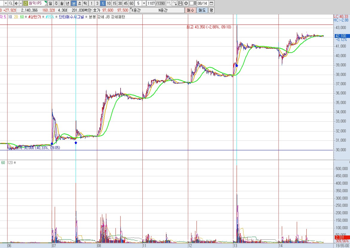Expand the speaker options dropdown arrow
Viewport: 350px width, 248px height.
click(21, 3)
